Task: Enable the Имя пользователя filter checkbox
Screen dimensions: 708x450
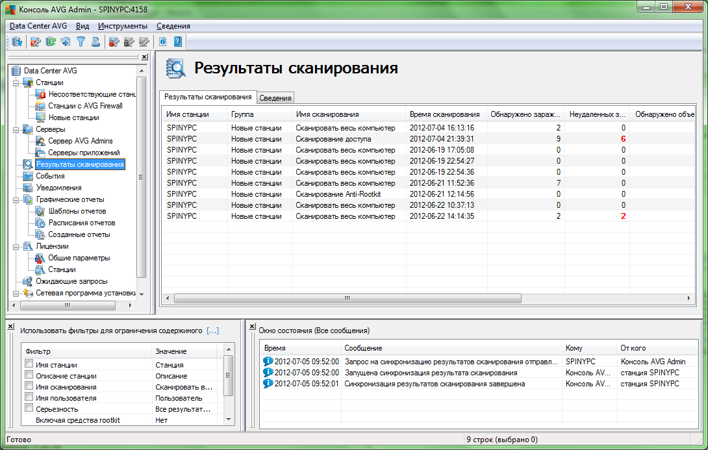Action: (x=29, y=397)
